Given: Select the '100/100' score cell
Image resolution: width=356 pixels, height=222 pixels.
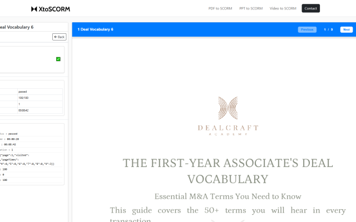Looking at the screenshot, I should tap(40, 98).
